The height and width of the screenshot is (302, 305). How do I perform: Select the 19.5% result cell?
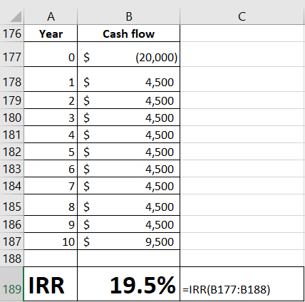129,284
